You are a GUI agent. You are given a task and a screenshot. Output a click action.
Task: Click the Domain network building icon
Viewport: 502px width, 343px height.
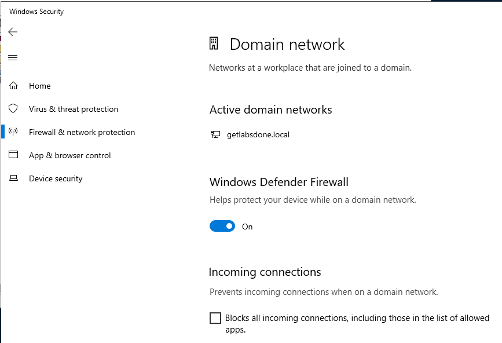point(214,43)
